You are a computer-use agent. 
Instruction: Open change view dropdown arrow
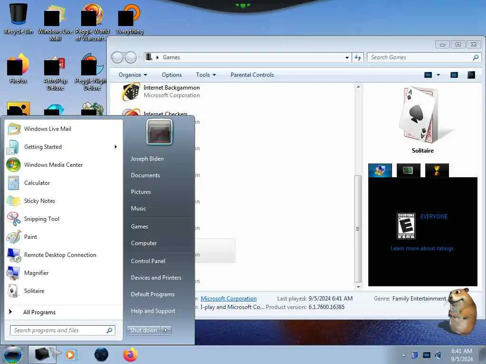pos(438,75)
